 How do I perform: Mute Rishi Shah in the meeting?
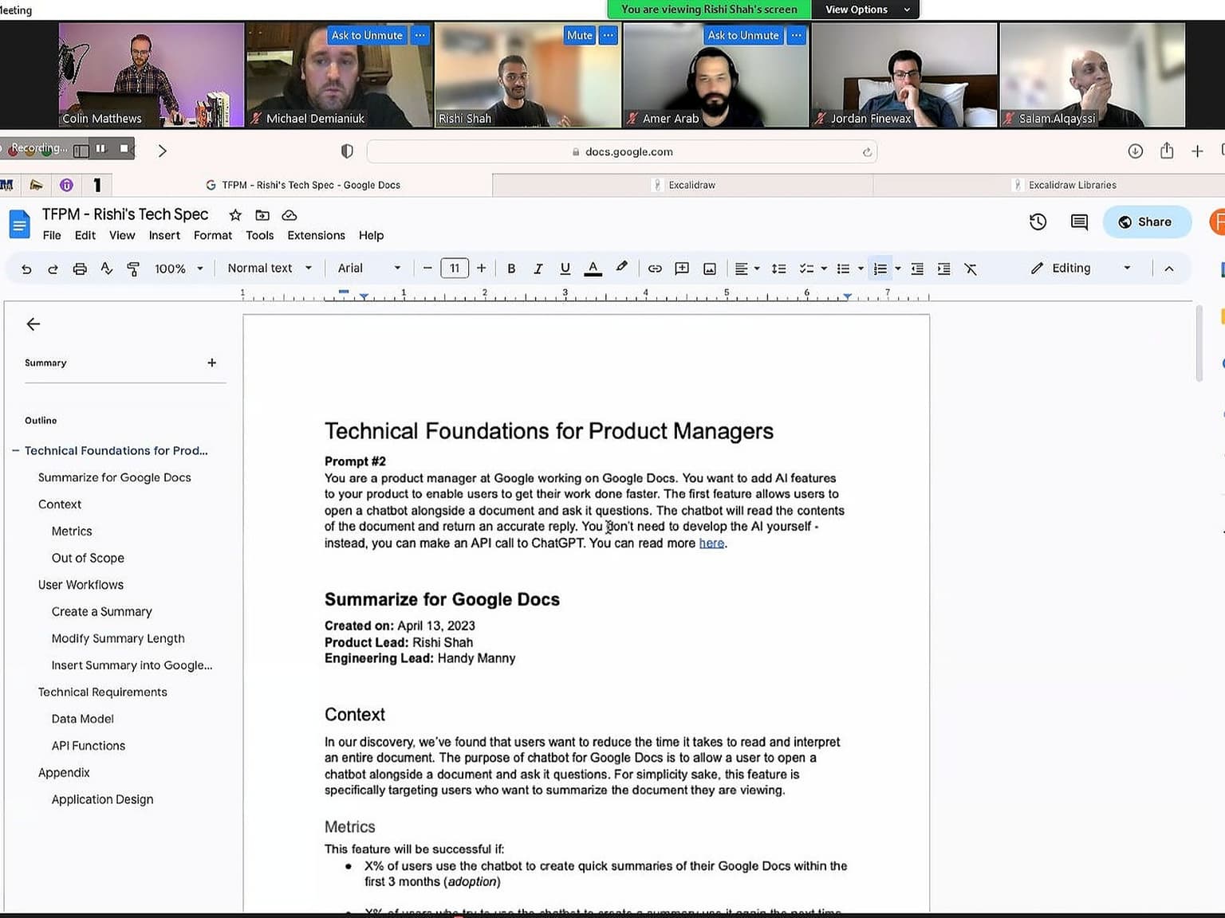click(x=580, y=35)
